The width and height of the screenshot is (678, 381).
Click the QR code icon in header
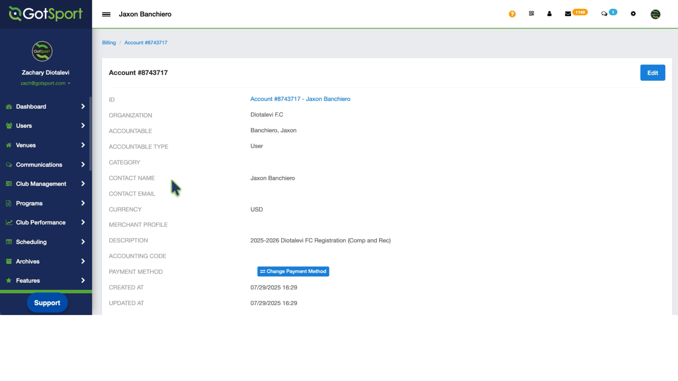pos(531,14)
